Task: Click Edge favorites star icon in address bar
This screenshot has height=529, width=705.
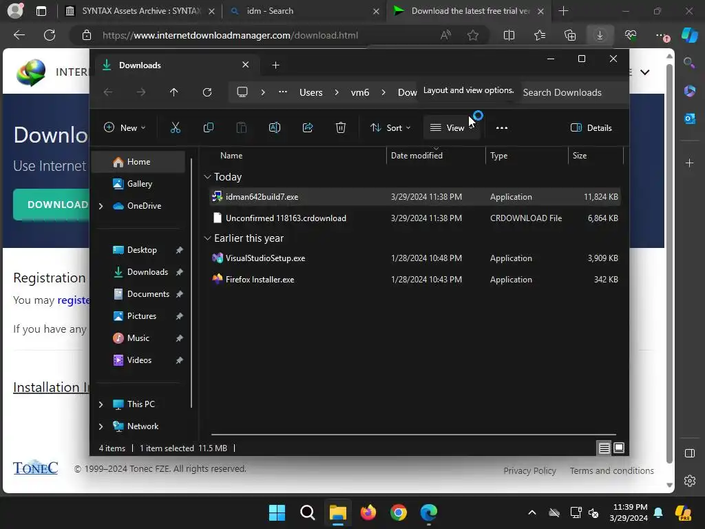Action: pos(473,35)
